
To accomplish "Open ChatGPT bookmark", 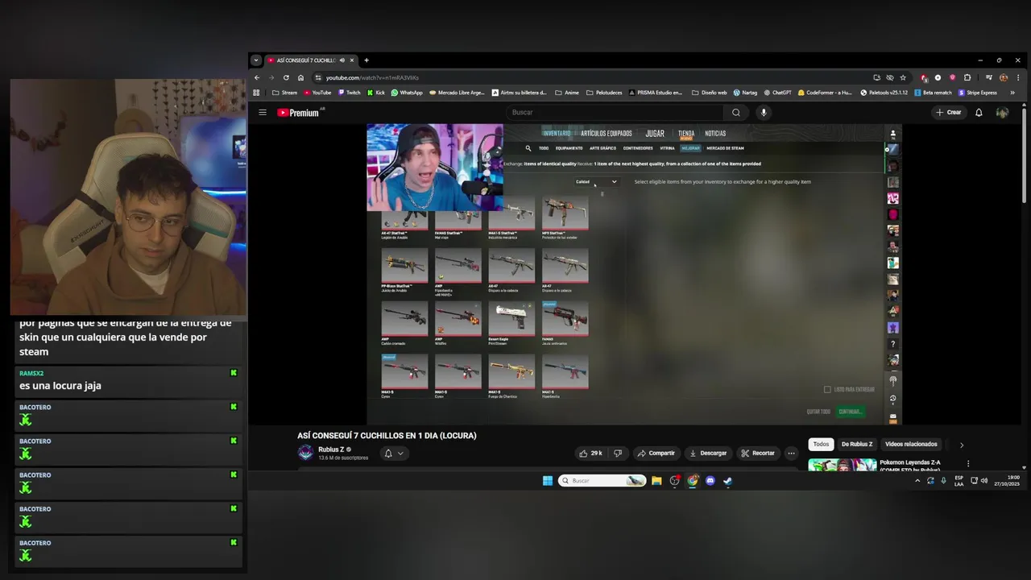I will pyautogui.click(x=777, y=93).
